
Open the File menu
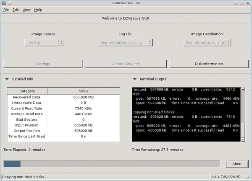(x=6, y=10)
